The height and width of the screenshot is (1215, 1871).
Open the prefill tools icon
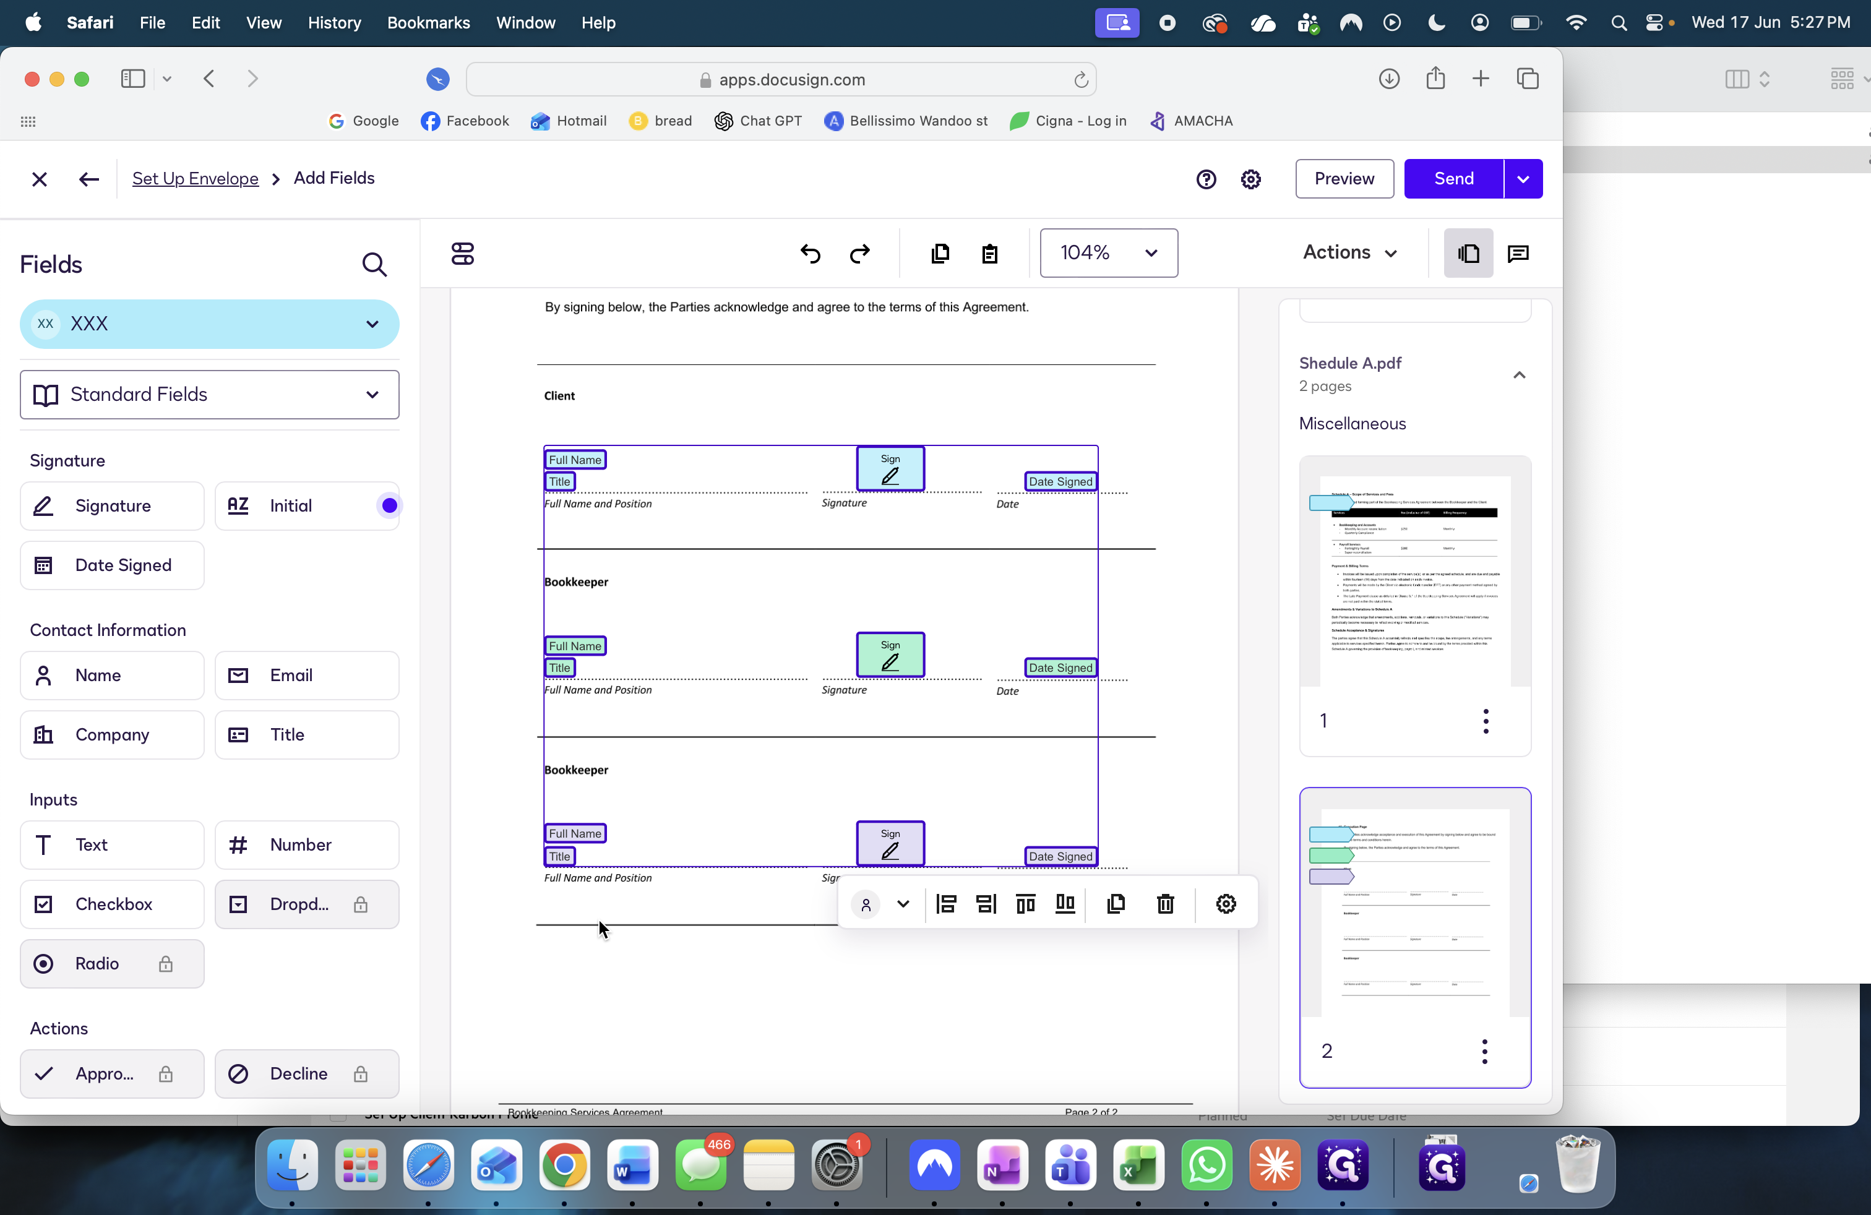pos(463,253)
